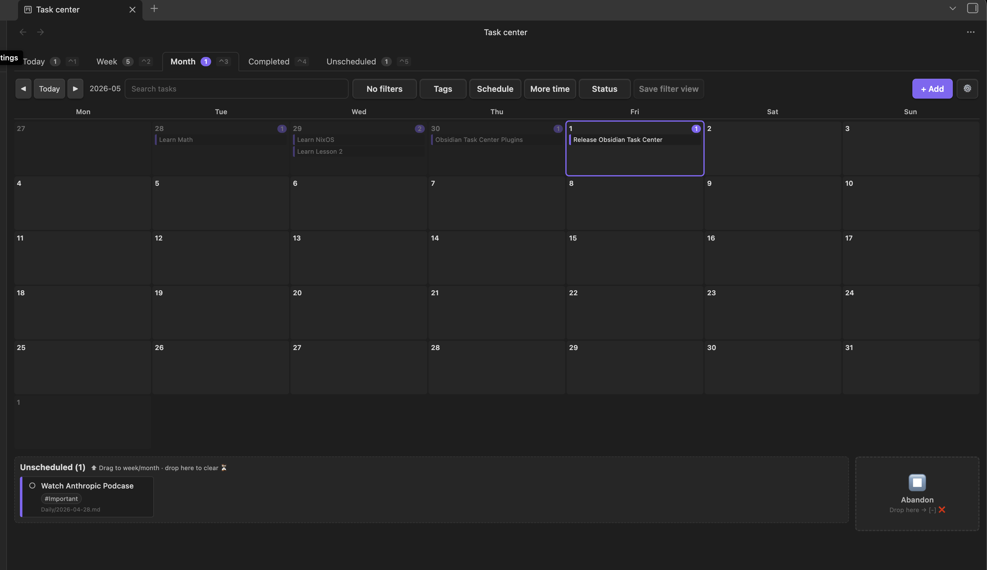This screenshot has width=987, height=570.
Task: Click the task count badge on April 30
Action: (558, 129)
